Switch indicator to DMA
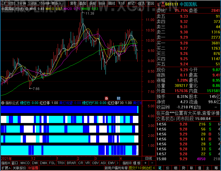This screenshot has width=221, height=171. pos(44,163)
